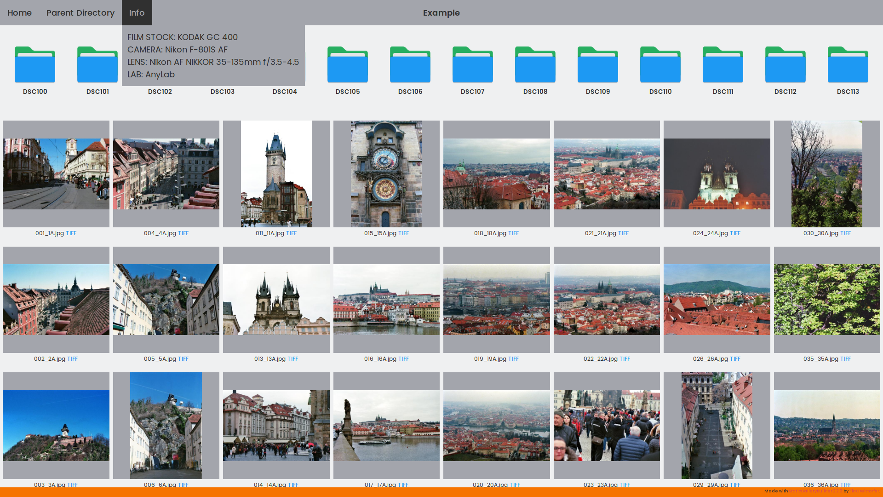Open crowd photo thumbnail 023_23A
Image resolution: width=883 pixels, height=497 pixels.
[x=607, y=426]
